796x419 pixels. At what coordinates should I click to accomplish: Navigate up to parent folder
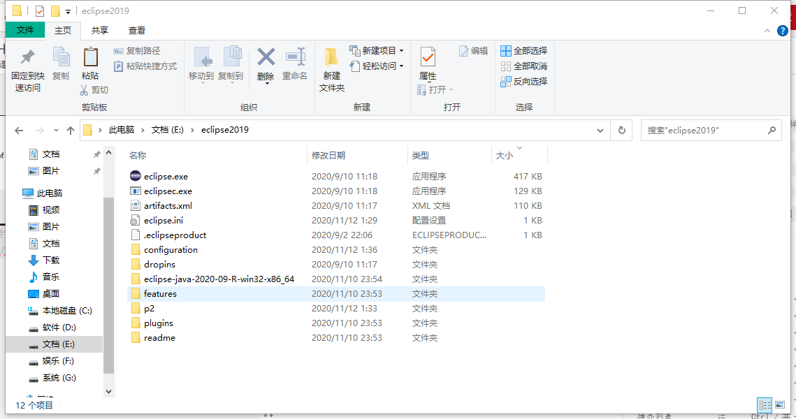[x=71, y=130]
